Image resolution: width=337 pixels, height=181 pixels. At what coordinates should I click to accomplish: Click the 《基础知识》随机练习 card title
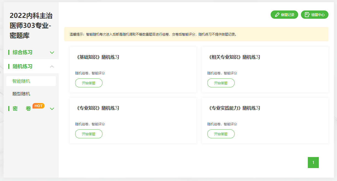pos(97,57)
